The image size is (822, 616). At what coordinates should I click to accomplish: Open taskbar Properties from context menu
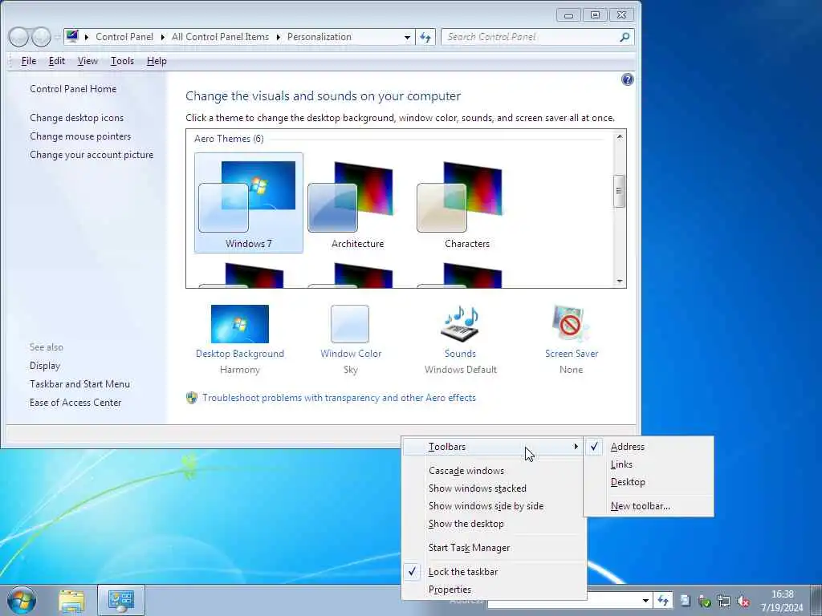coord(494,590)
